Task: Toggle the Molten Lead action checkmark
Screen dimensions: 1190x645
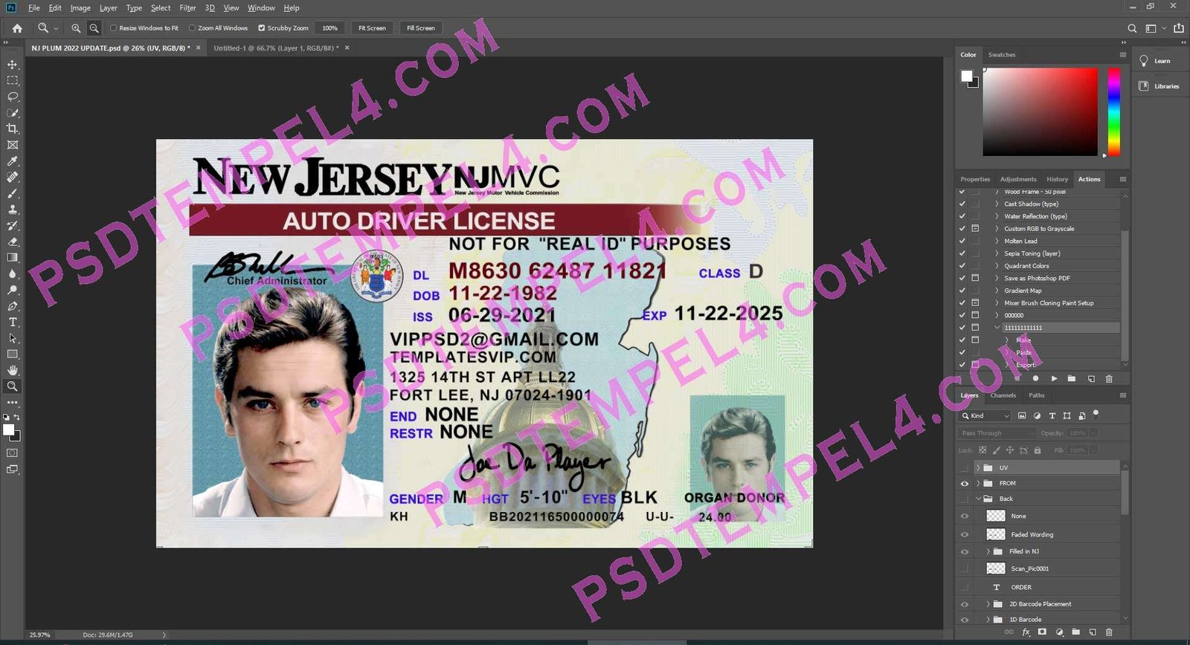Action: pos(962,241)
